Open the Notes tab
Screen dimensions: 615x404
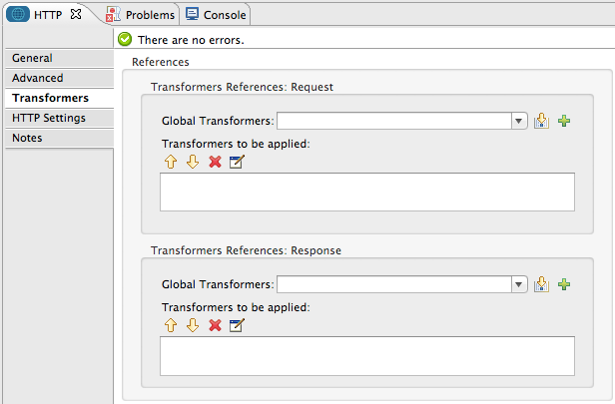point(28,138)
